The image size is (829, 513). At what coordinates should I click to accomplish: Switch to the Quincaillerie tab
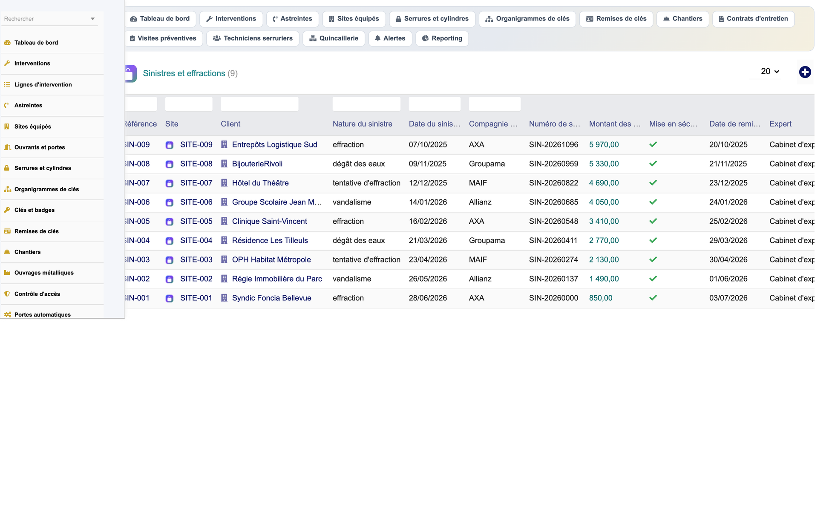[x=334, y=38]
